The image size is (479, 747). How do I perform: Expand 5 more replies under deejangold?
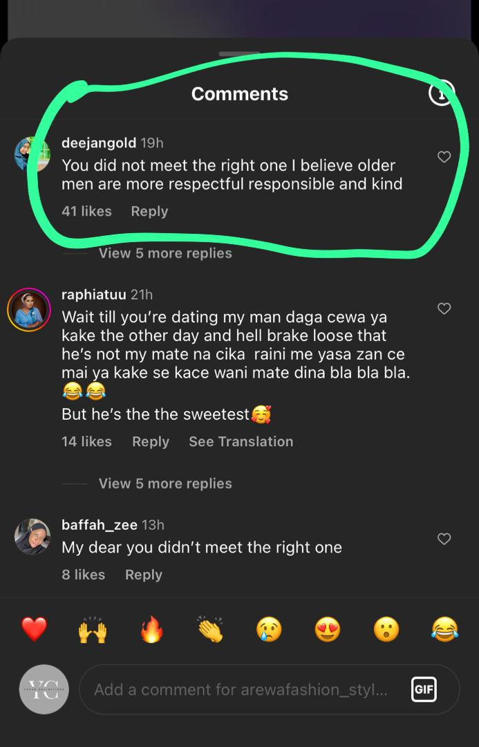(165, 253)
